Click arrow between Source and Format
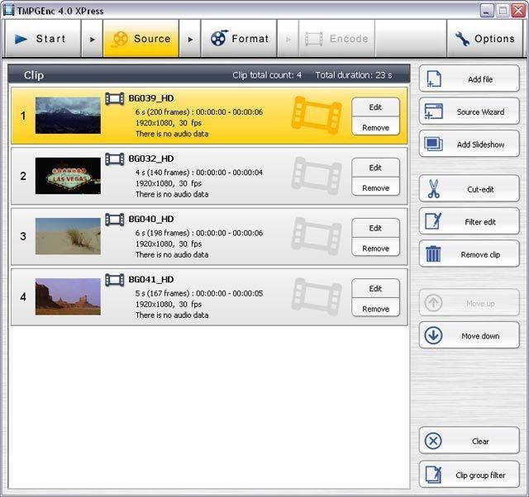This screenshot has height=497, width=529. [190, 39]
